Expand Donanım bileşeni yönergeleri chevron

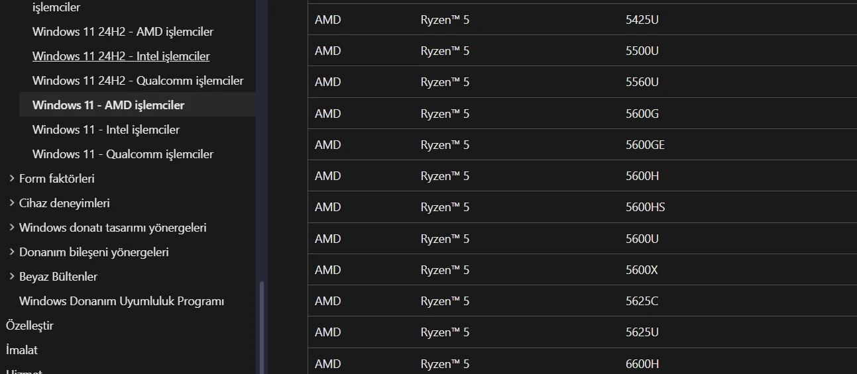tap(11, 252)
